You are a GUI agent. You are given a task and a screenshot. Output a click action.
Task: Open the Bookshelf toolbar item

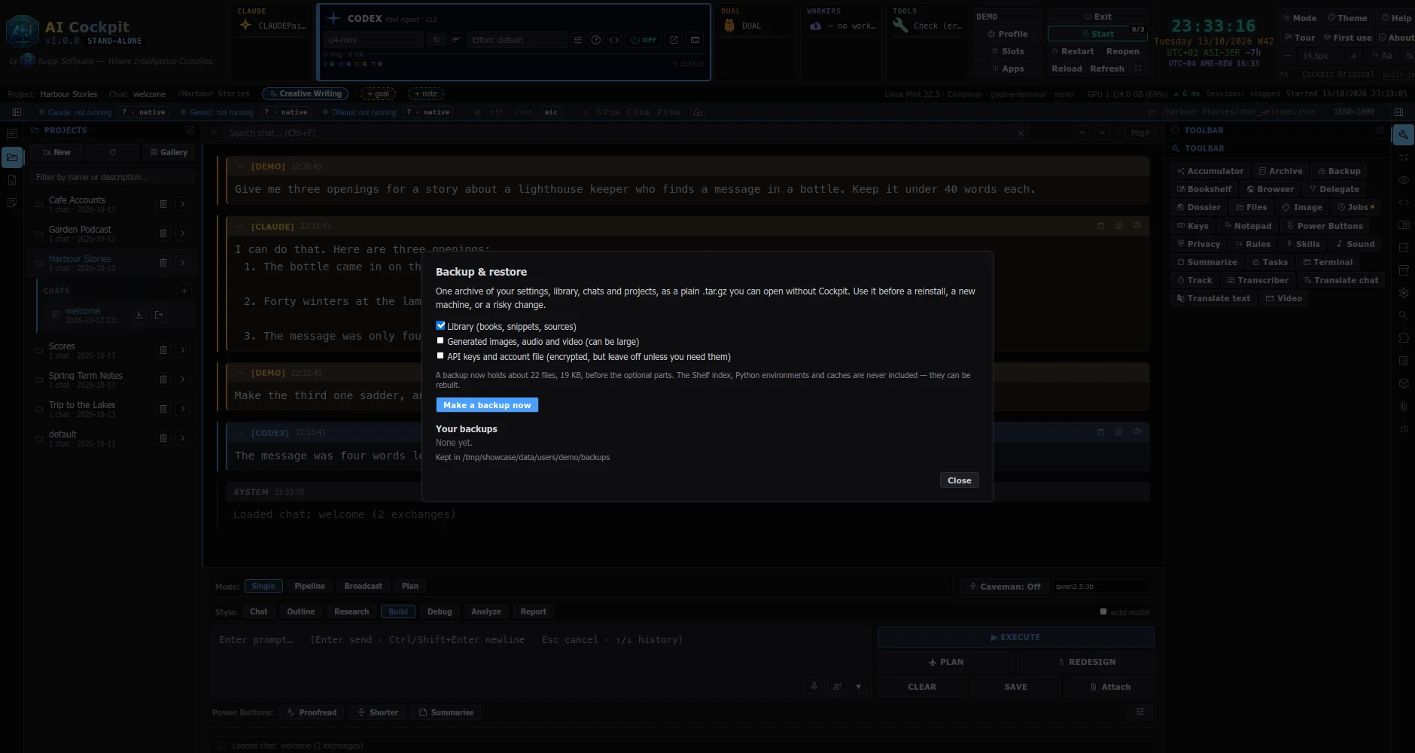point(1204,190)
